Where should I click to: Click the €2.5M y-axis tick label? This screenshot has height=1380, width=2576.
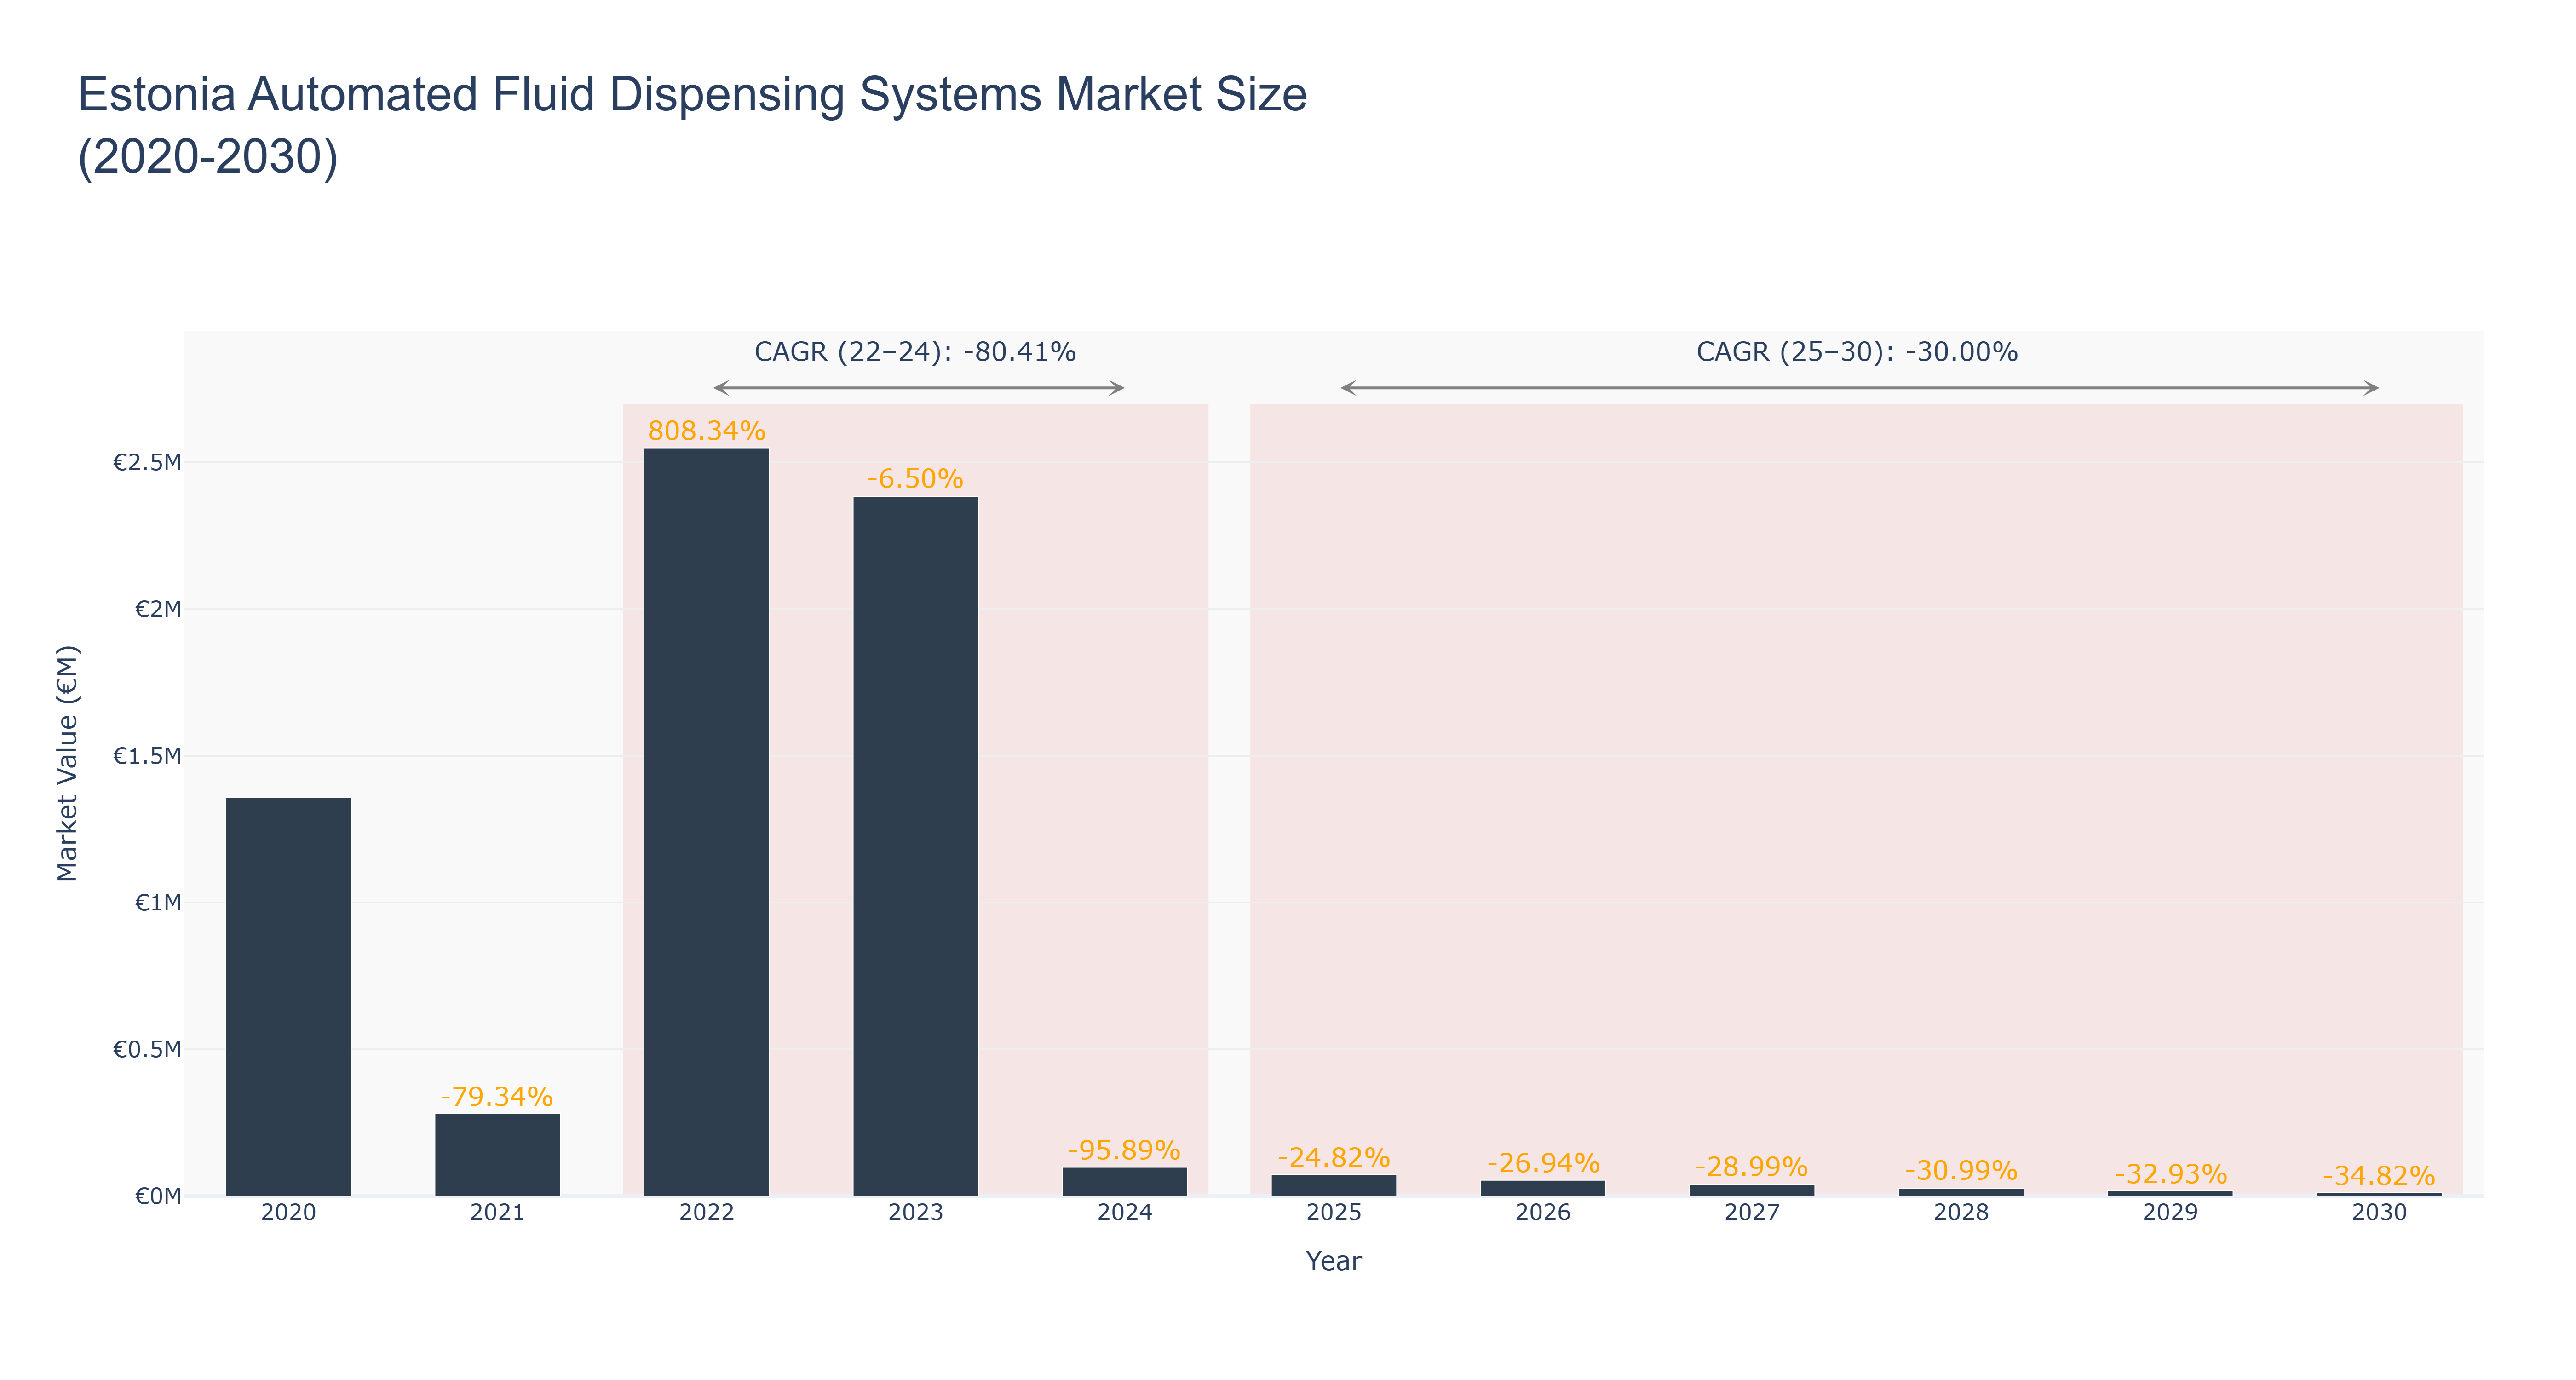147,462
